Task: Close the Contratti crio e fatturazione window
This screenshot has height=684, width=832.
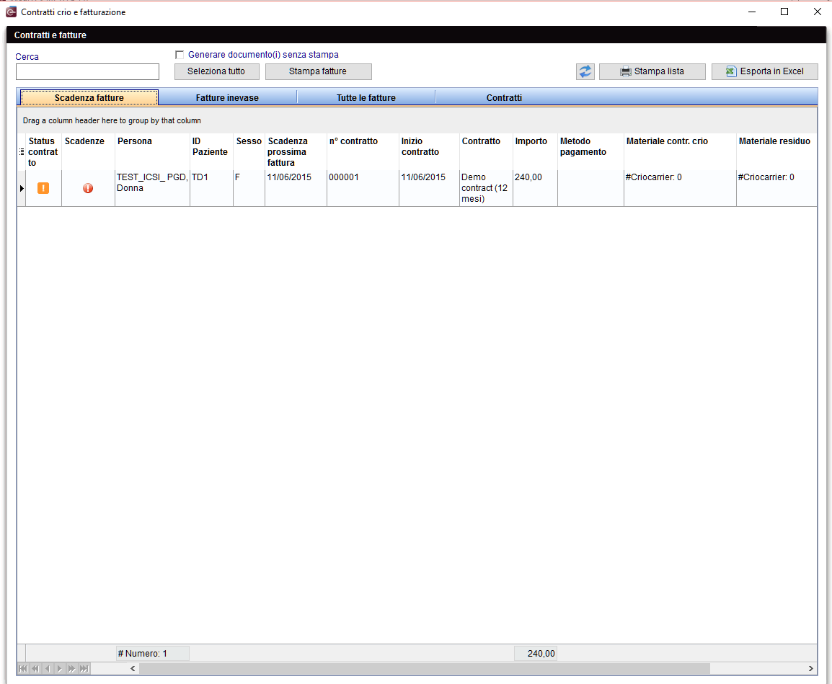Action: tap(817, 12)
